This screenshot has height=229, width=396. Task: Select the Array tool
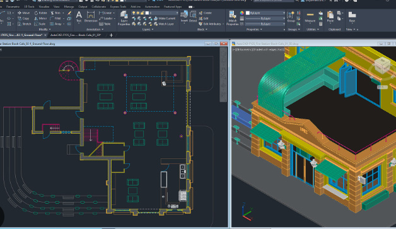click(56, 24)
